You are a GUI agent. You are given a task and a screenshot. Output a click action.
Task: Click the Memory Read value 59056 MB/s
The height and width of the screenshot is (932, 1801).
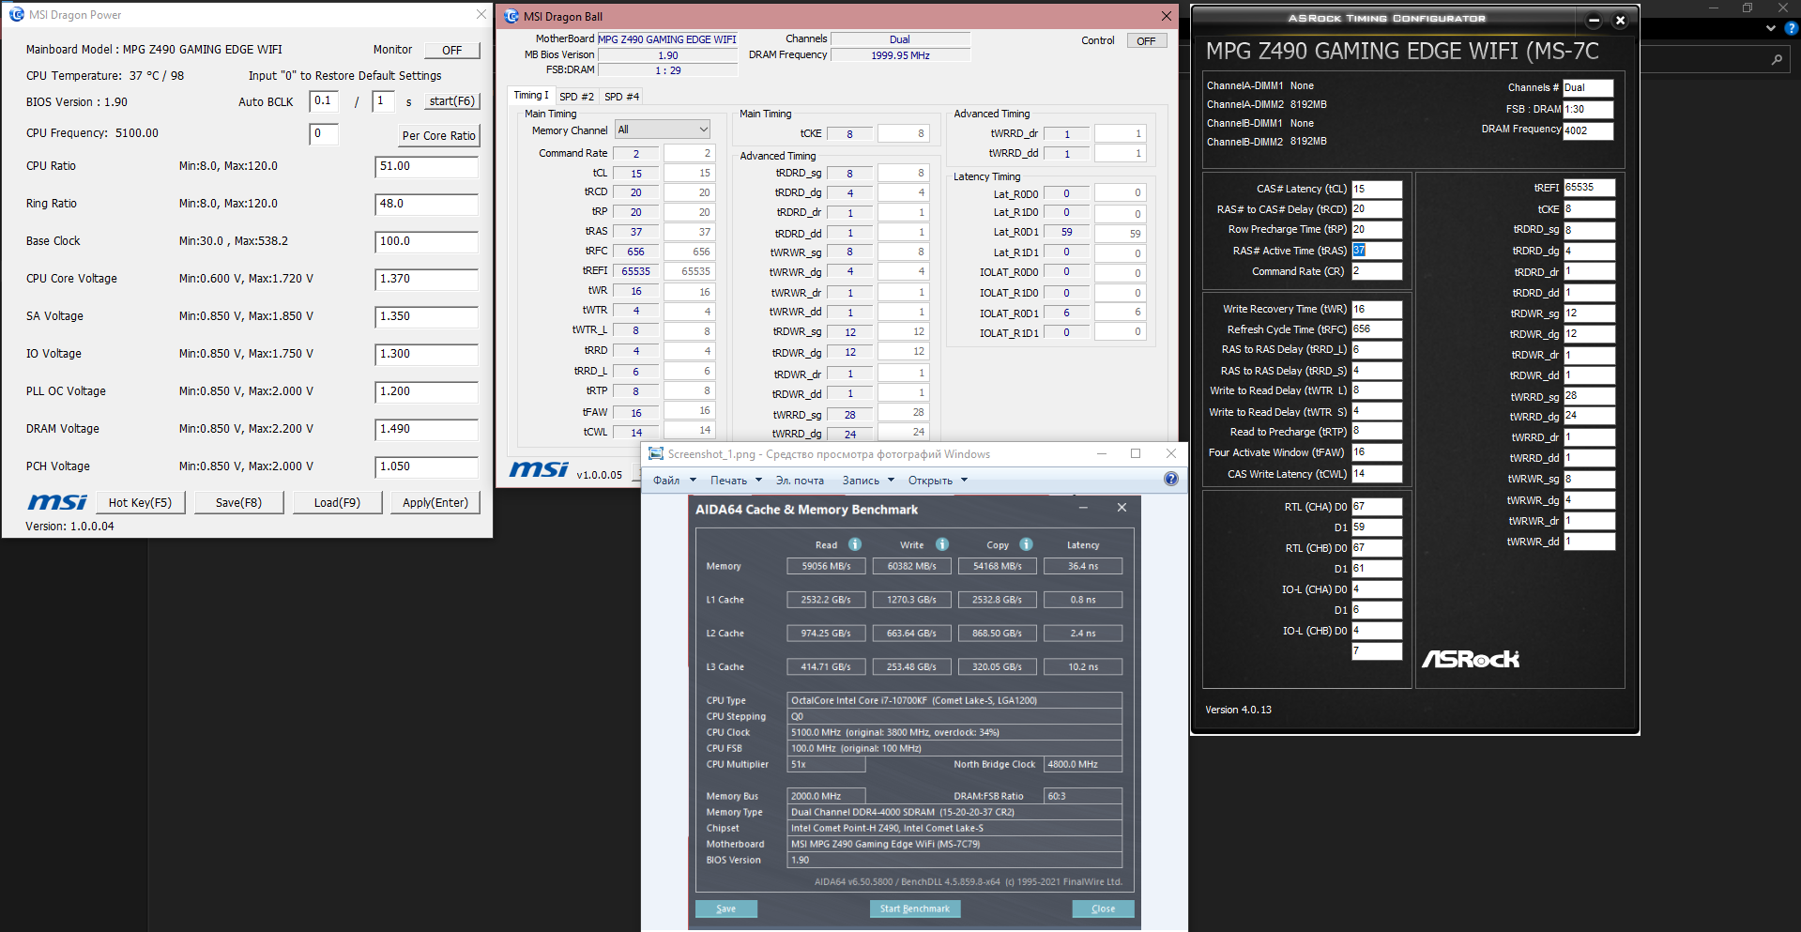coord(826,566)
